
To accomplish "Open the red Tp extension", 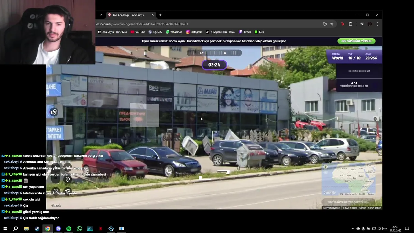I will click(x=343, y=24).
